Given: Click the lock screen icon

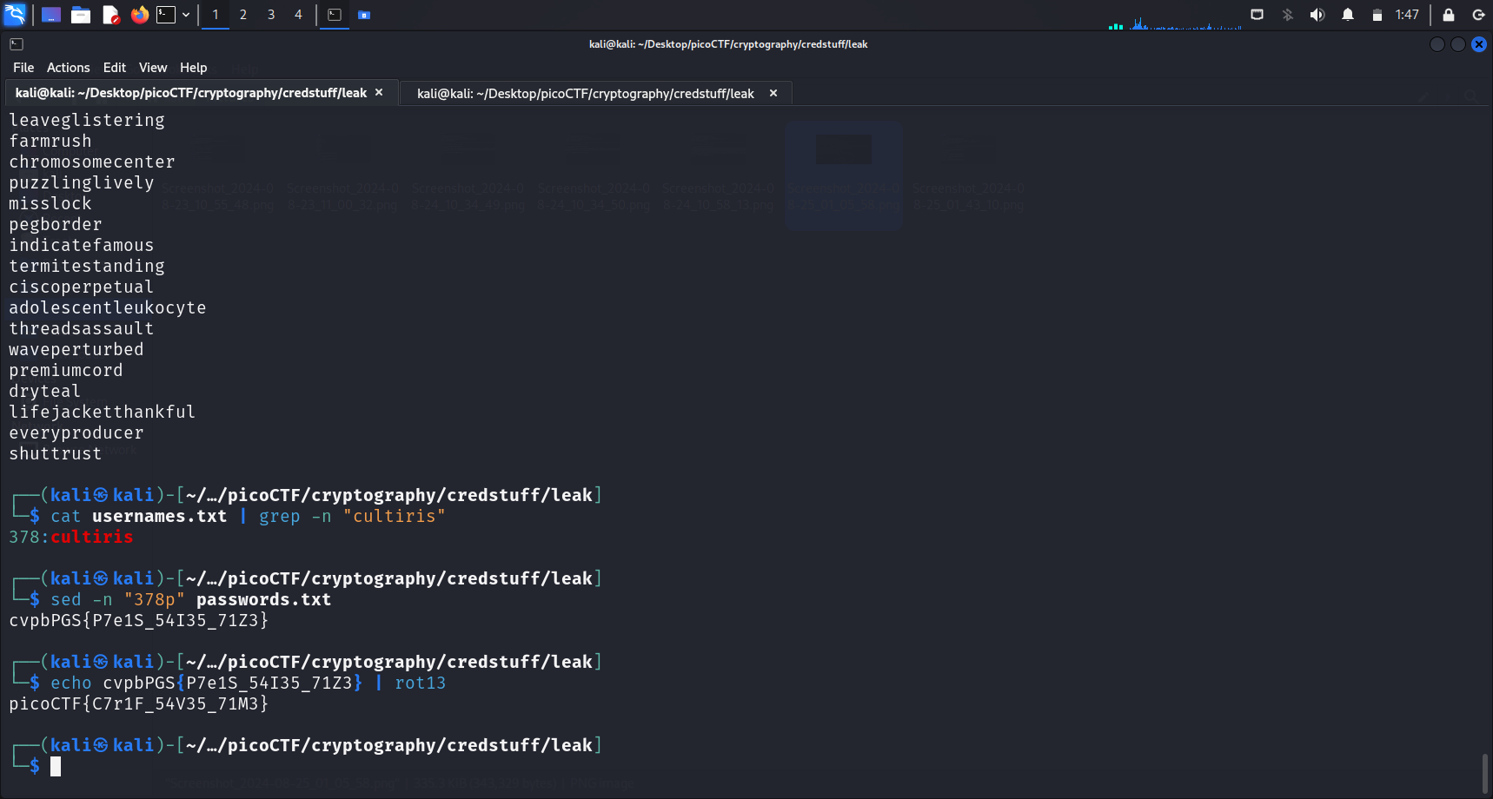Looking at the screenshot, I should click(1449, 15).
